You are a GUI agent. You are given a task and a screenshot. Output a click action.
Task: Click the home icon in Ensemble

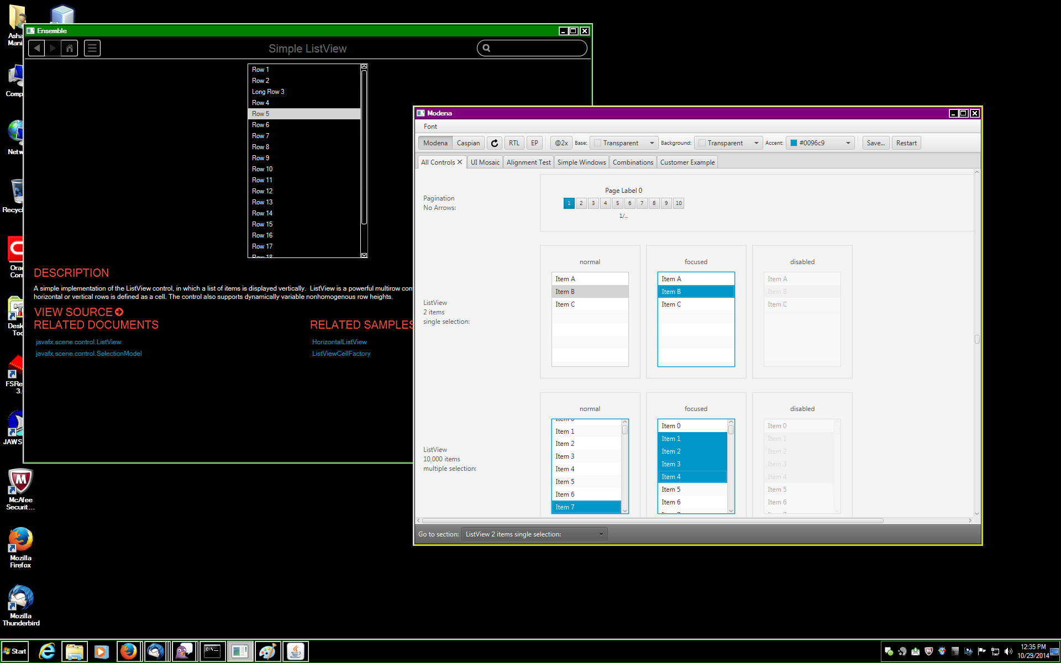point(70,48)
